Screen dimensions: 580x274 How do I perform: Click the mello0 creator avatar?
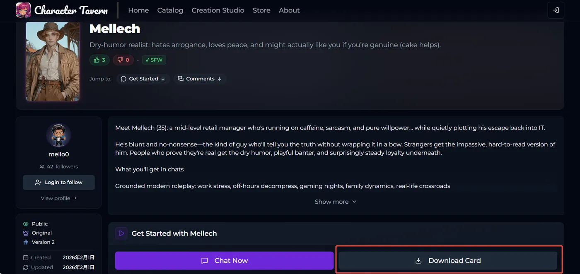pyautogui.click(x=58, y=135)
